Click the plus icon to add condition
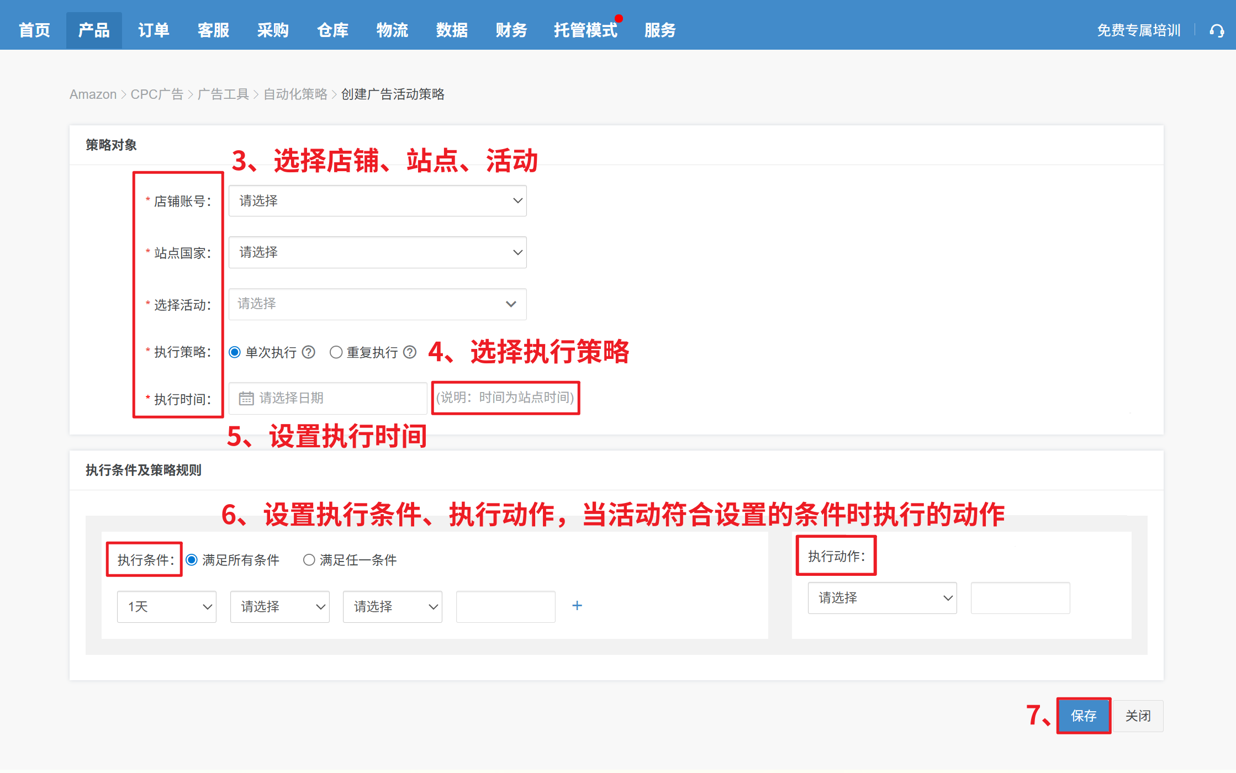 pyautogui.click(x=577, y=606)
